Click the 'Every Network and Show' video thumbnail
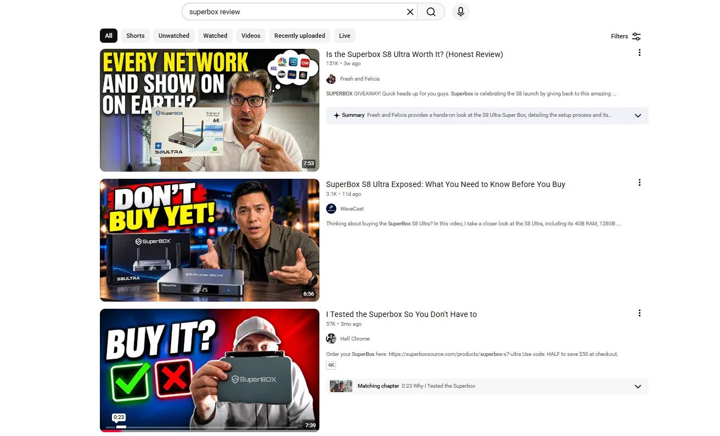This screenshot has height=436, width=720. click(x=210, y=110)
